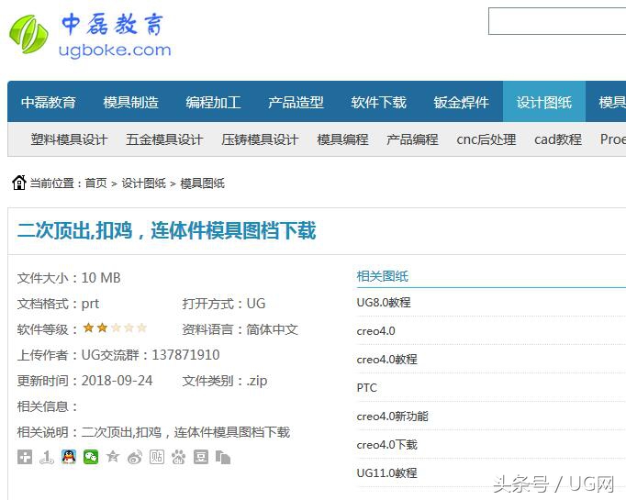Share to Sina Weibo icon
Image resolution: width=626 pixels, height=500 pixels.
[135, 457]
